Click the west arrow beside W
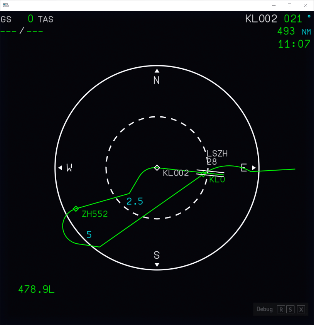Viewport: 314px width, 325px height. click(x=60, y=168)
